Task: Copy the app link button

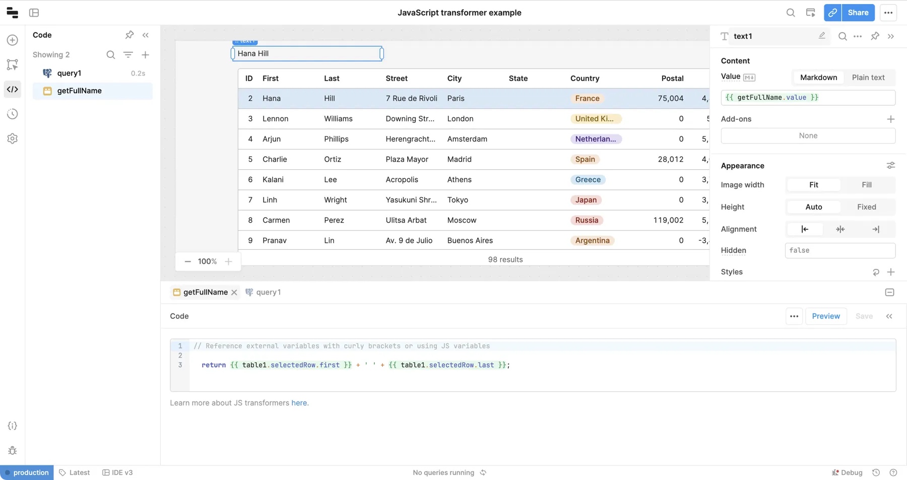Action: [x=833, y=13]
